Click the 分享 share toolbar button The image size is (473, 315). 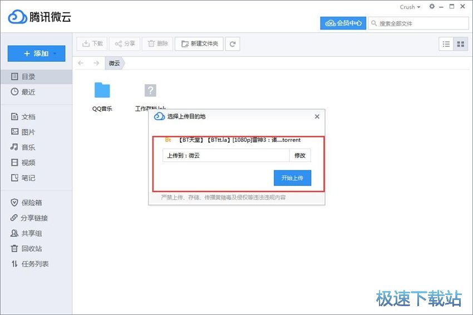pyautogui.click(x=125, y=44)
